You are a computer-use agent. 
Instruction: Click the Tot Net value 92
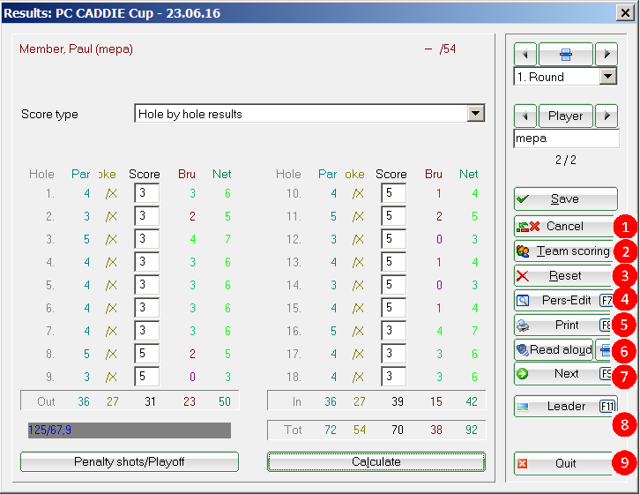[472, 430]
